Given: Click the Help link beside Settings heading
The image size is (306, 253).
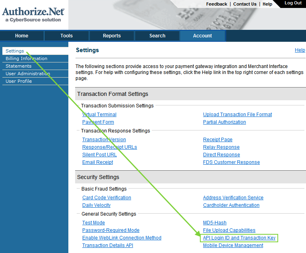Looking at the screenshot, I should [x=300, y=50].
